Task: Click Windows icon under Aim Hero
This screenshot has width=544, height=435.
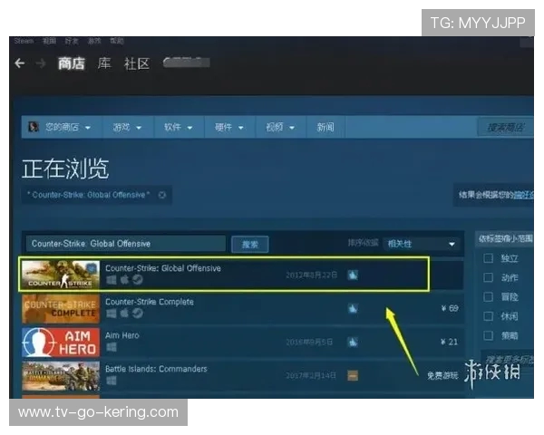Action: 111,347
